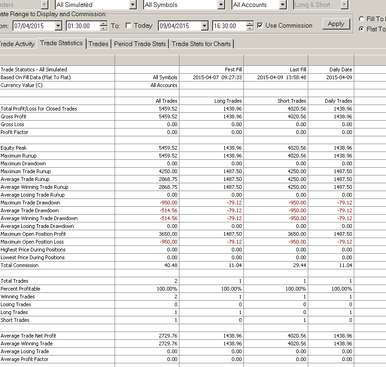Switch to Trade Stats for Charts tab
This screenshot has height=367, width=386.
click(201, 44)
